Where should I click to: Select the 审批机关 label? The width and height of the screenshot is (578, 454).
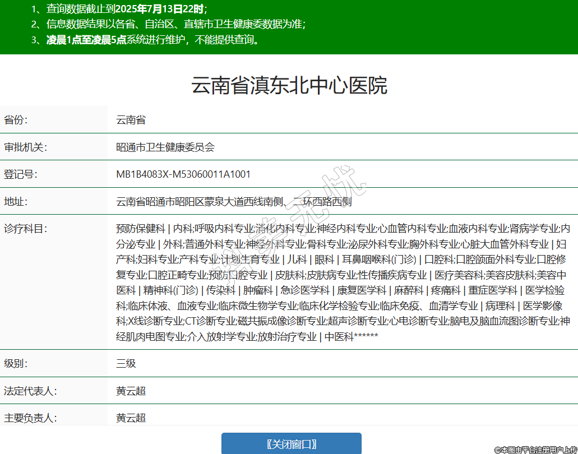25,147
